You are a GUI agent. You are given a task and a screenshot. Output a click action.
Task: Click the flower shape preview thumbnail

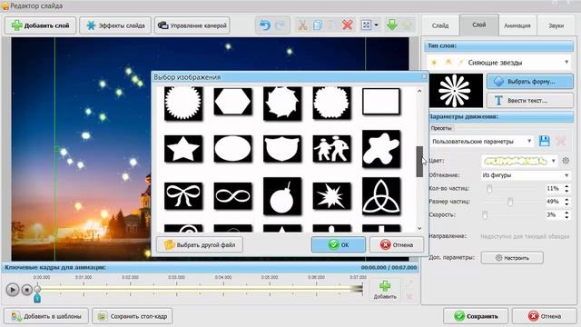coord(456,91)
